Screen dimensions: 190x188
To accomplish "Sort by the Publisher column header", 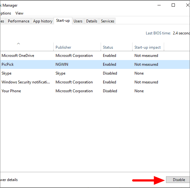I will click(x=77, y=47).
